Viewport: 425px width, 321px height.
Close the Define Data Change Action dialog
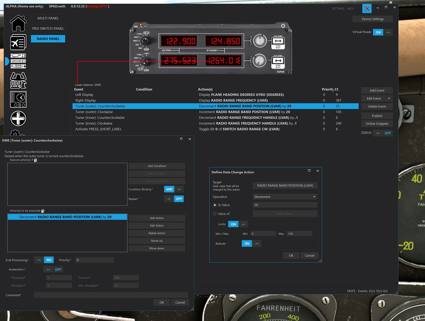pos(318,171)
